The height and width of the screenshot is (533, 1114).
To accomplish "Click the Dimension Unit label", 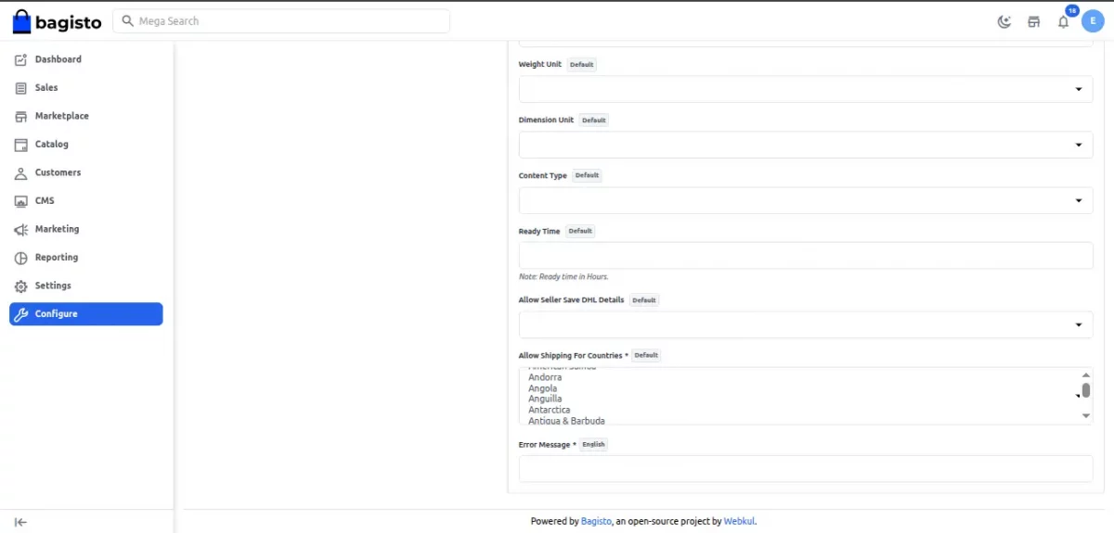I will click(546, 121).
